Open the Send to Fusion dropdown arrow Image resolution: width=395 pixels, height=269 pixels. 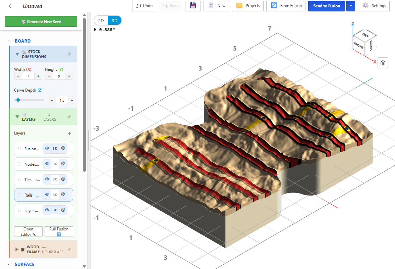[351, 6]
